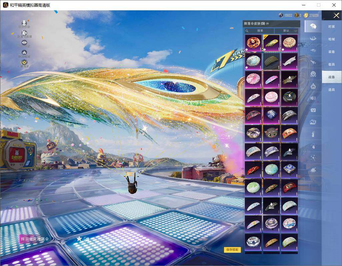The image size is (342, 266).
Task: Click the 保存搭配 save outfit button
Action: pyautogui.click(x=232, y=250)
